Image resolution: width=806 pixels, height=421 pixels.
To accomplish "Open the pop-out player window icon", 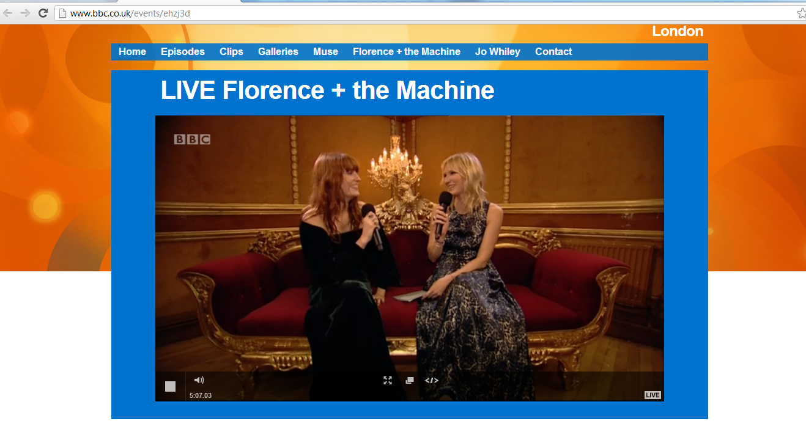I will coord(410,380).
